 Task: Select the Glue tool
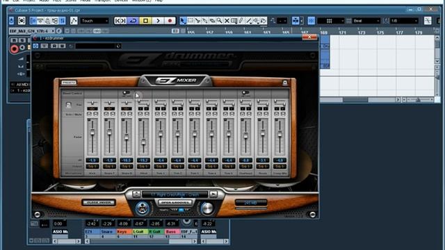coord(204,21)
